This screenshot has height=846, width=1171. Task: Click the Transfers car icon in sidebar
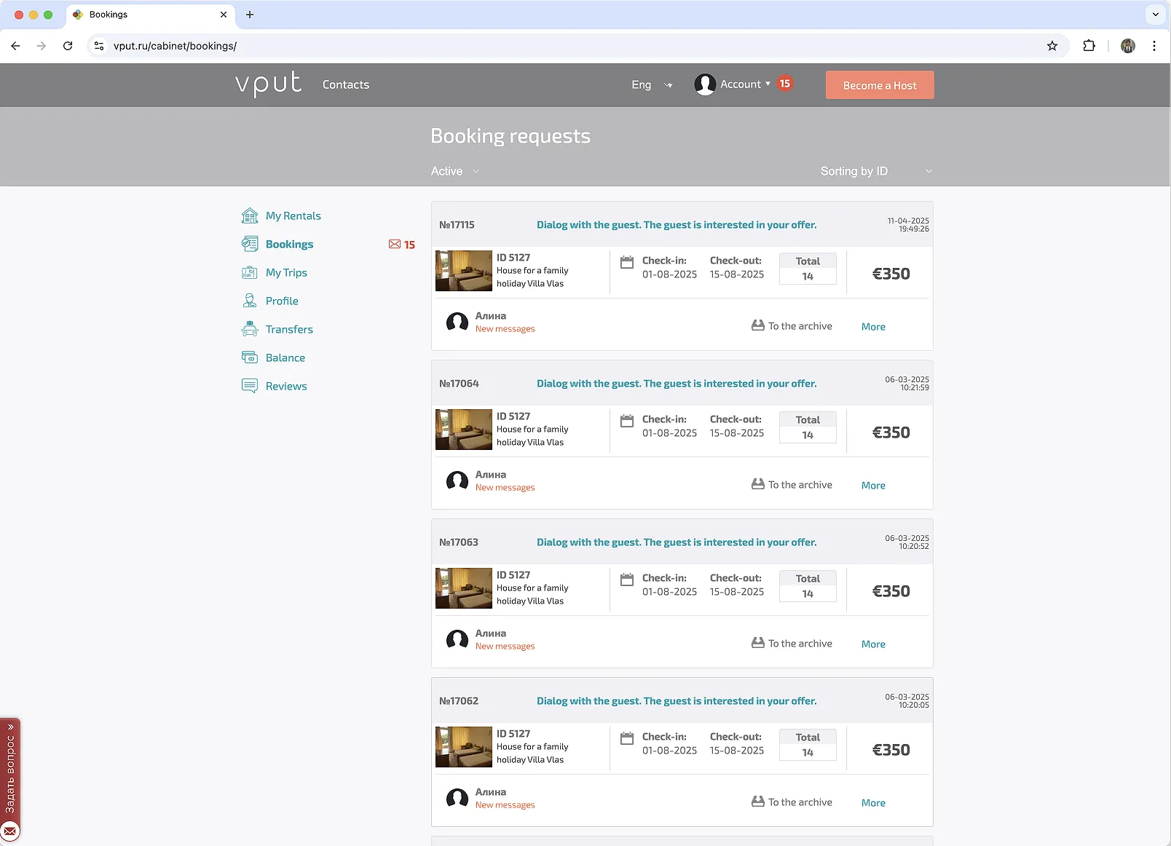pyautogui.click(x=250, y=329)
